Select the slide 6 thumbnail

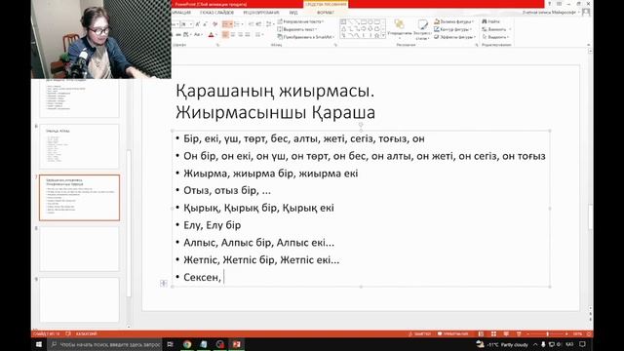79,146
